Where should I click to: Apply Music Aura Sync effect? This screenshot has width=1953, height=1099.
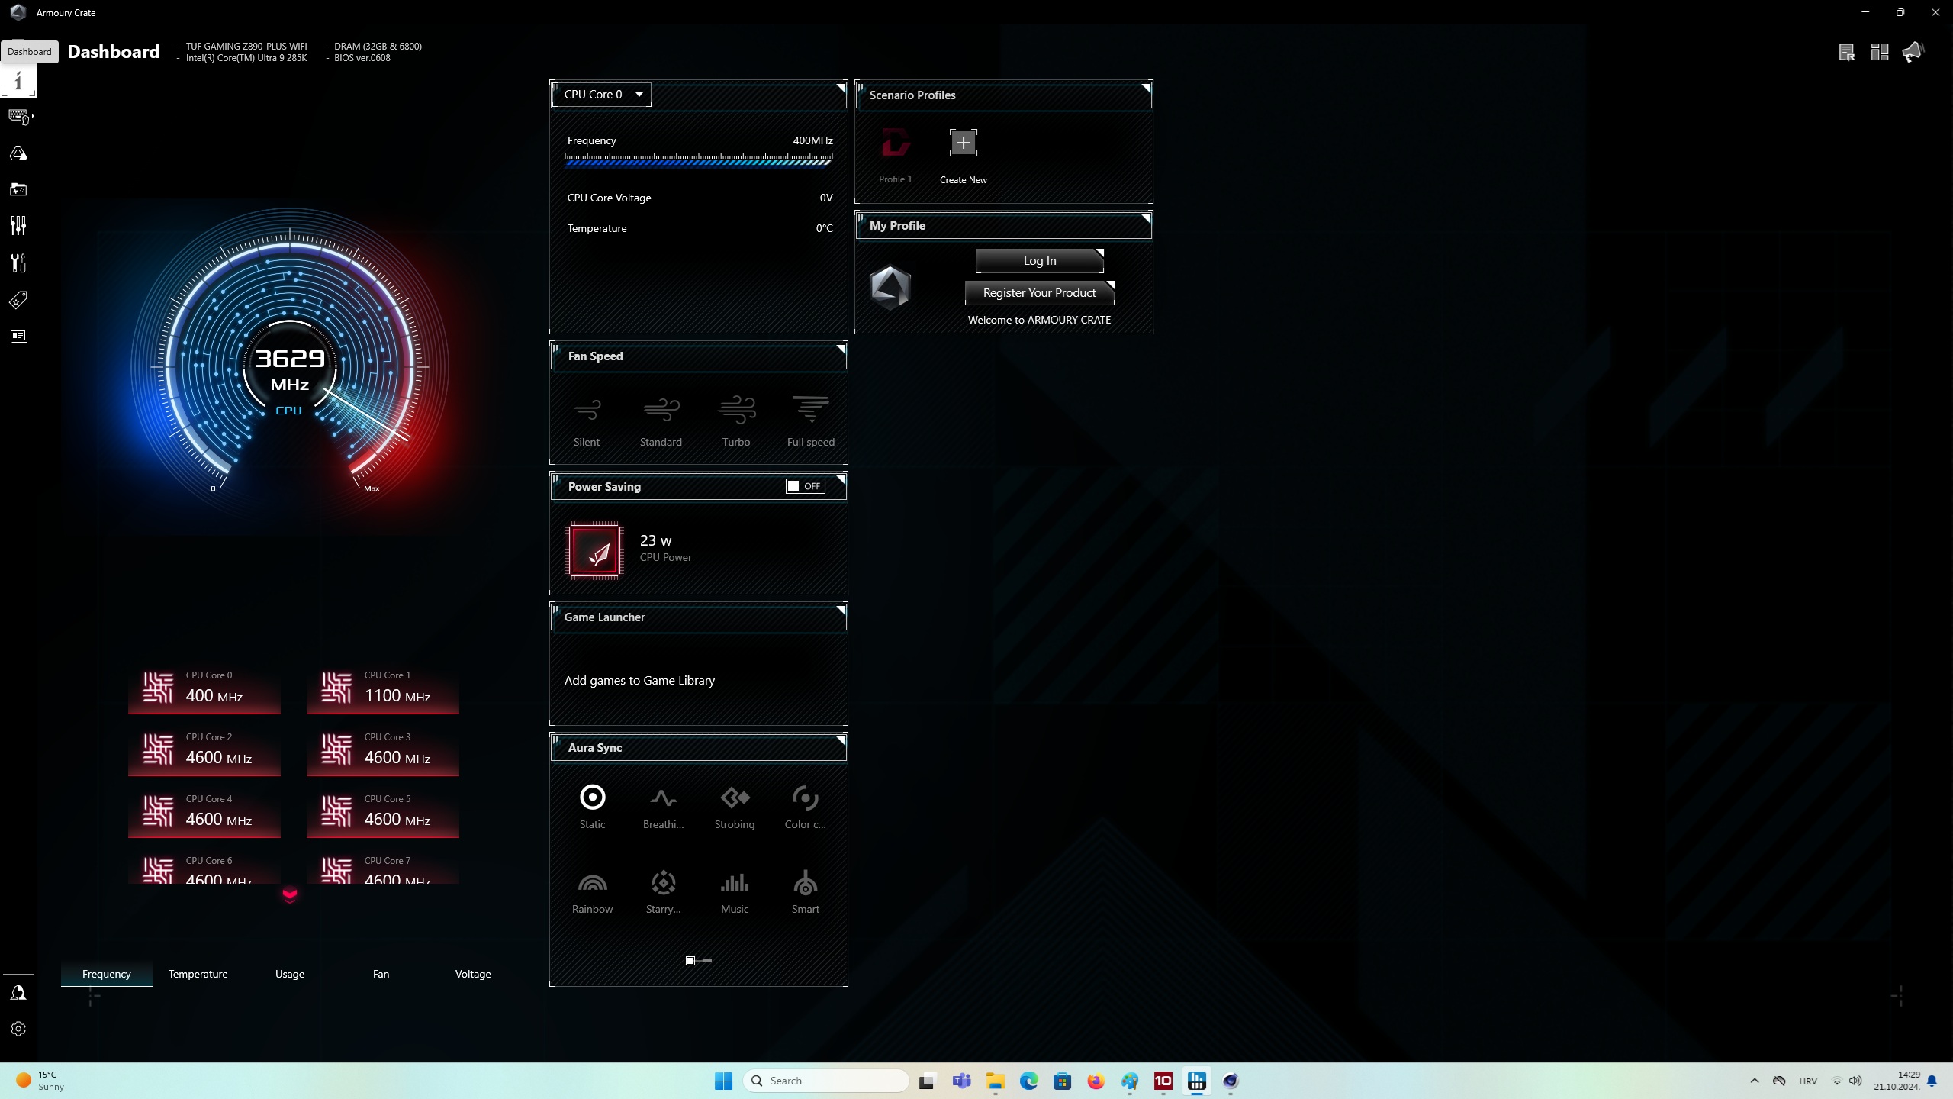(735, 891)
